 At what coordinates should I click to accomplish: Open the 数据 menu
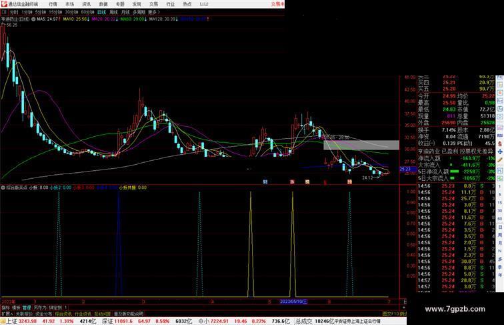[x=103, y=4]
